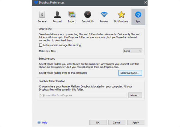
Task: Apply the preference changes
Action: pos(136,122)
